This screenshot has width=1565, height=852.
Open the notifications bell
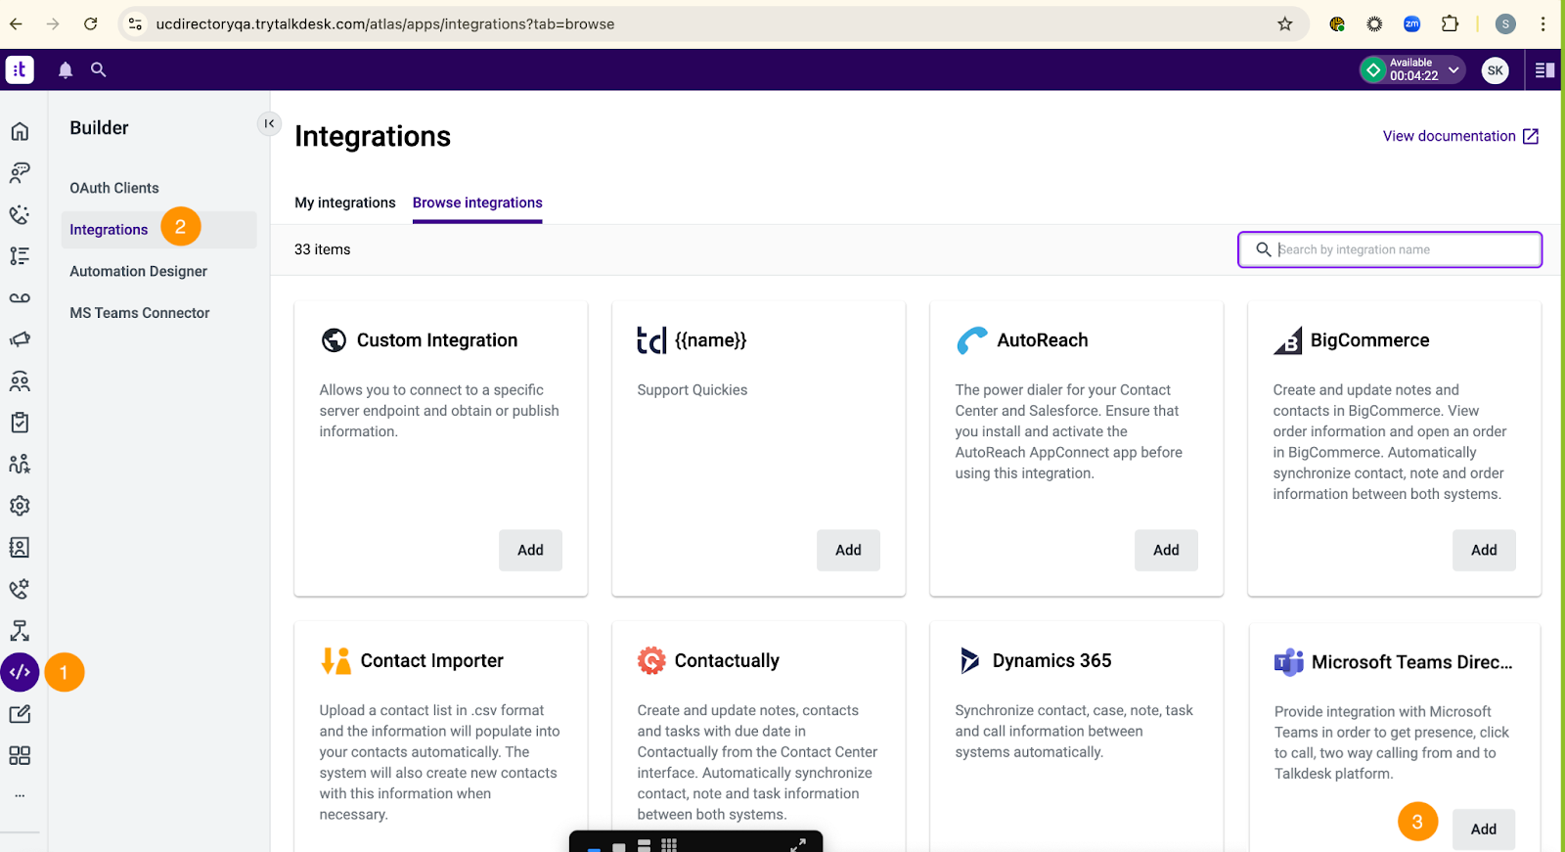click(x=66, y=69)
